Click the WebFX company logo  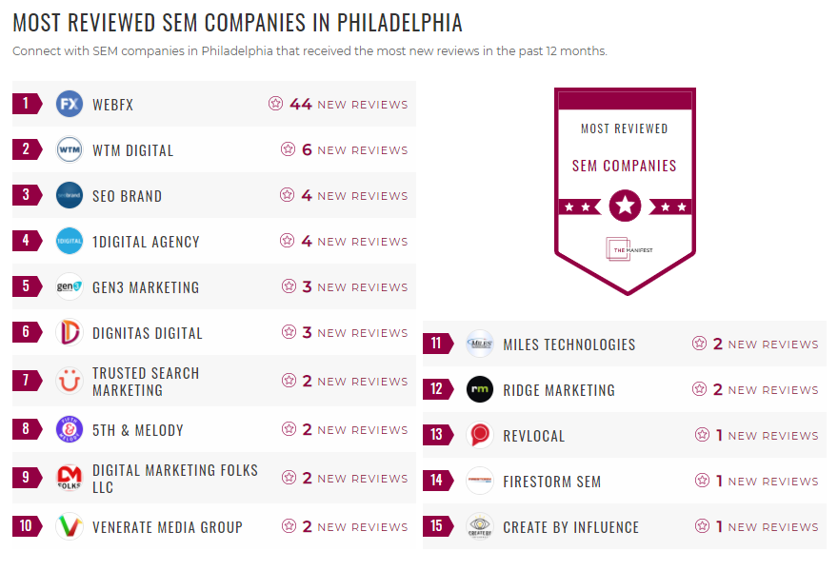[68, 104]
